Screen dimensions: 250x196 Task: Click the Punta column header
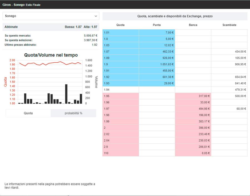pos(157,25)
